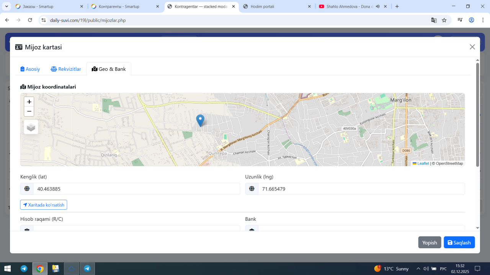This screenshot has width=490, height=275.
Task: Bookmark this page with the star icon
Action: (444, 20)
